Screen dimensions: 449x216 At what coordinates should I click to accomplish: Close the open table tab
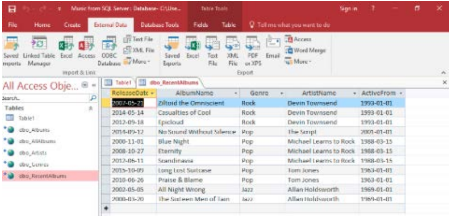click(x=445, y=83)
